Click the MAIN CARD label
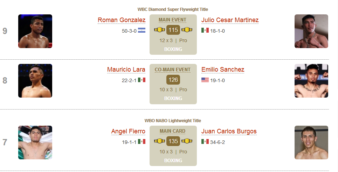The height and width of the screenshot is (172, 338). [172, 131]
